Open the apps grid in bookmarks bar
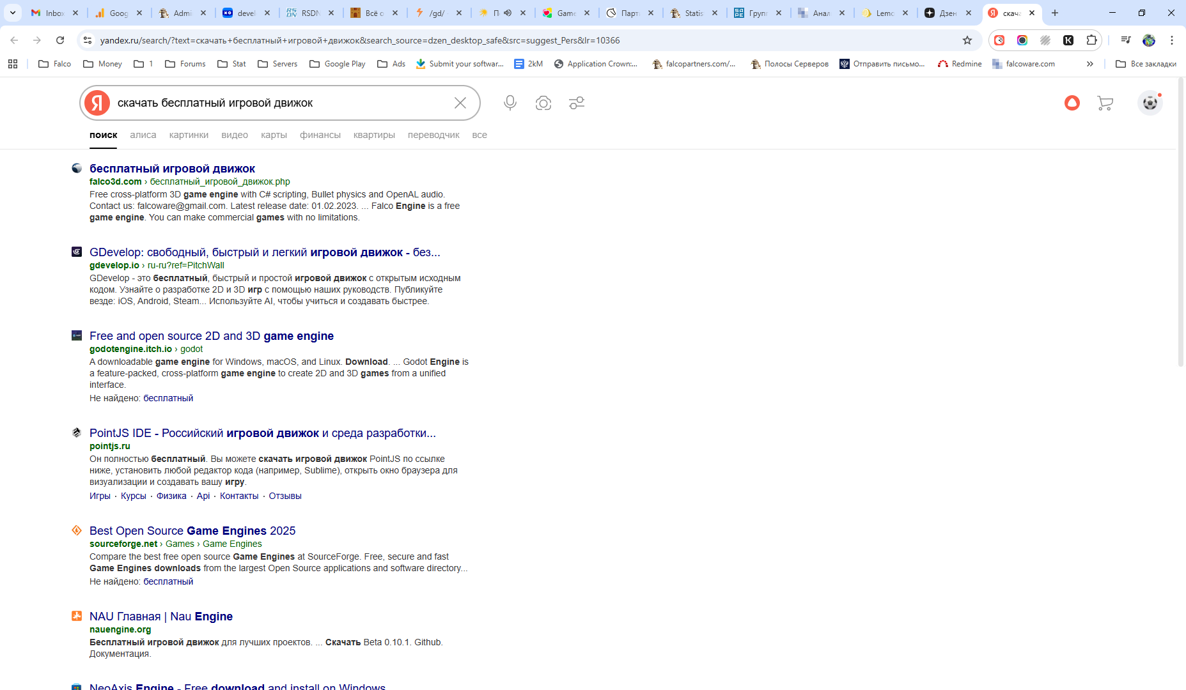Viewport: 1186px width, 690px height. [13, 64]
